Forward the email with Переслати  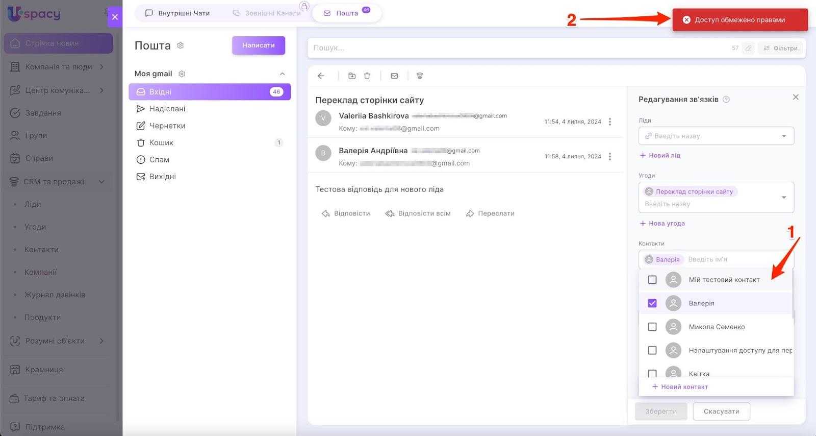[490, 213]
